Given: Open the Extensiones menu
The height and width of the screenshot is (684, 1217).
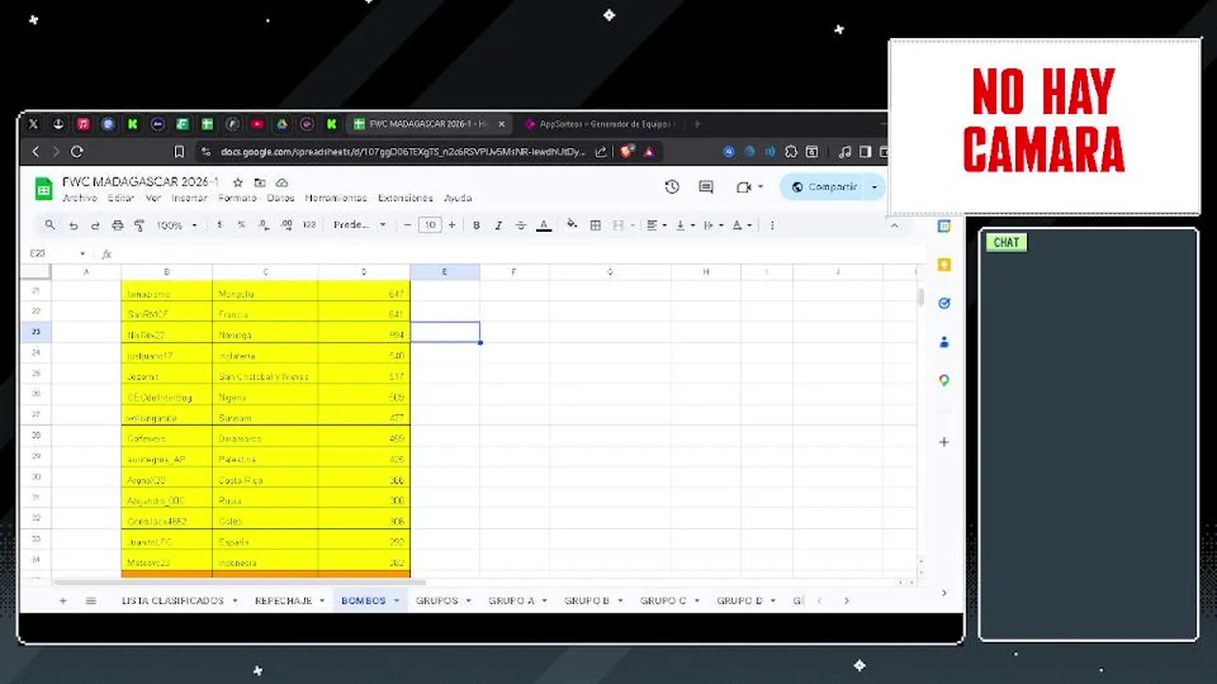Looking at the screenshot, I should click(x=405, y=198).
